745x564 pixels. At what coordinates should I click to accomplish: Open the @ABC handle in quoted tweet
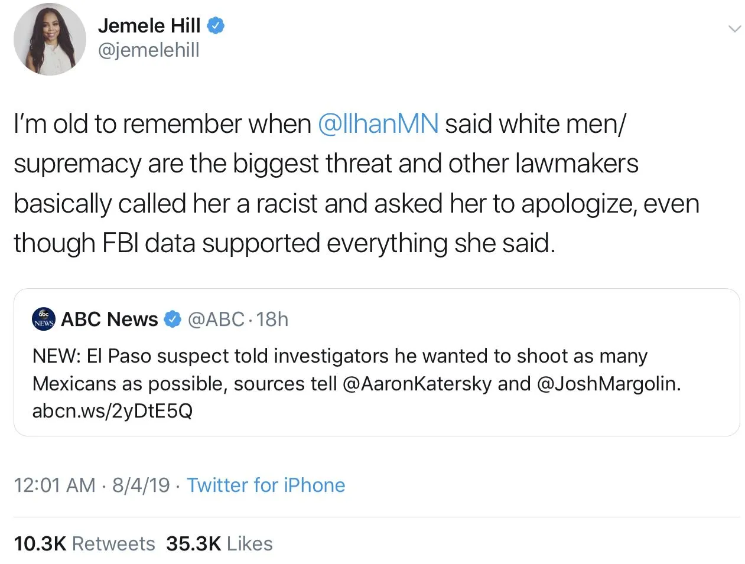click(216, 319)
